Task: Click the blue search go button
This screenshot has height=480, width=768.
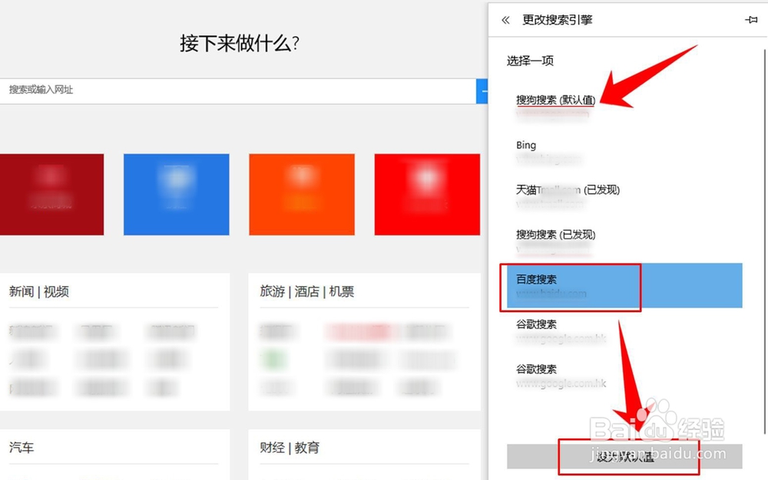Action: coord(482,91)
